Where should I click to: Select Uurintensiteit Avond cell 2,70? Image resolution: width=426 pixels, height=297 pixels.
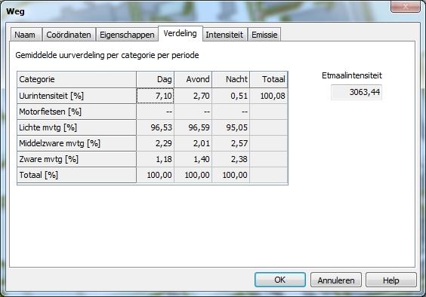click(193, 96)
